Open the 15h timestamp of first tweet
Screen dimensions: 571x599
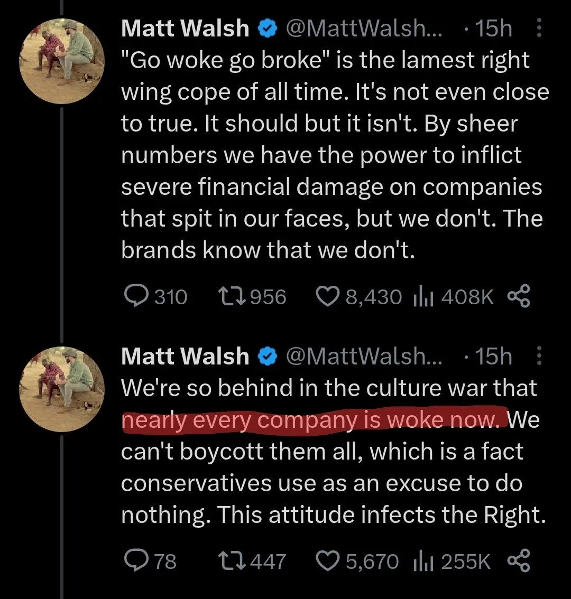point(493,29)
